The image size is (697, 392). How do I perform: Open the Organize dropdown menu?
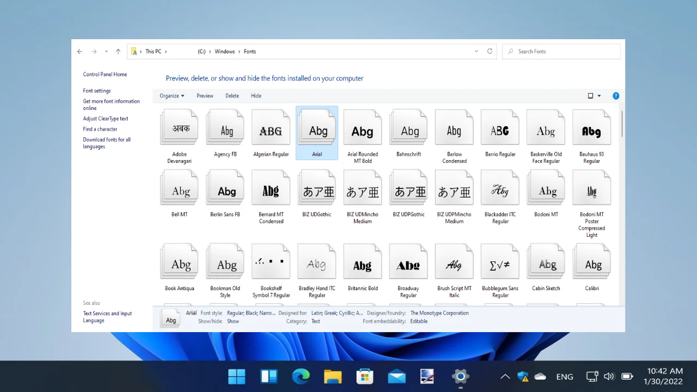point(172,96)
